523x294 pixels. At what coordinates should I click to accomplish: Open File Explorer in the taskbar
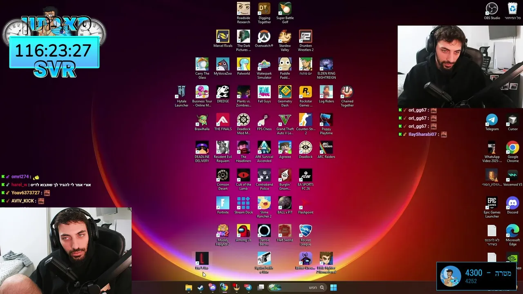(x=189, y=287)
